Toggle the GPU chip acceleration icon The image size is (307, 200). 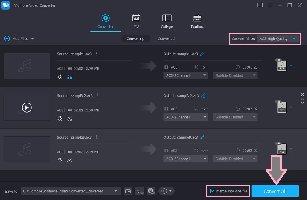151,191
